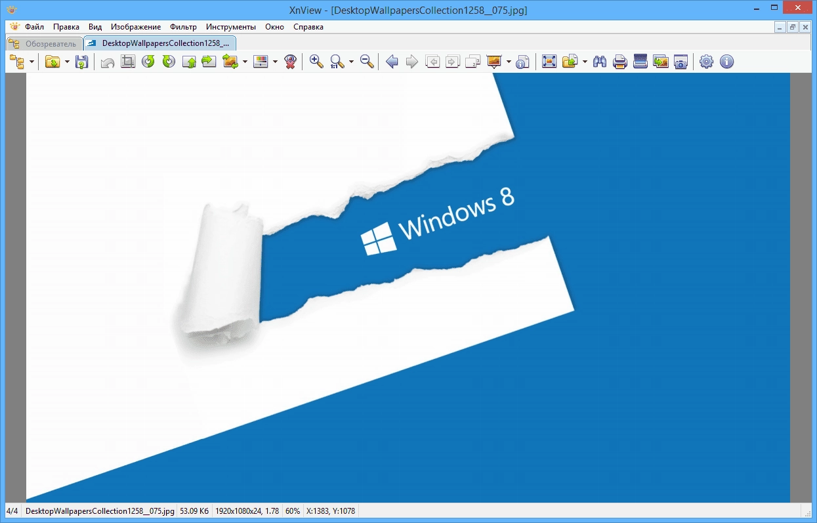Click the red-eye correction icon

click(x=290, y=62)
